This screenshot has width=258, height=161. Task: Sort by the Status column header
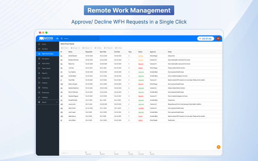pyautogui.click(x=140, y=52)
